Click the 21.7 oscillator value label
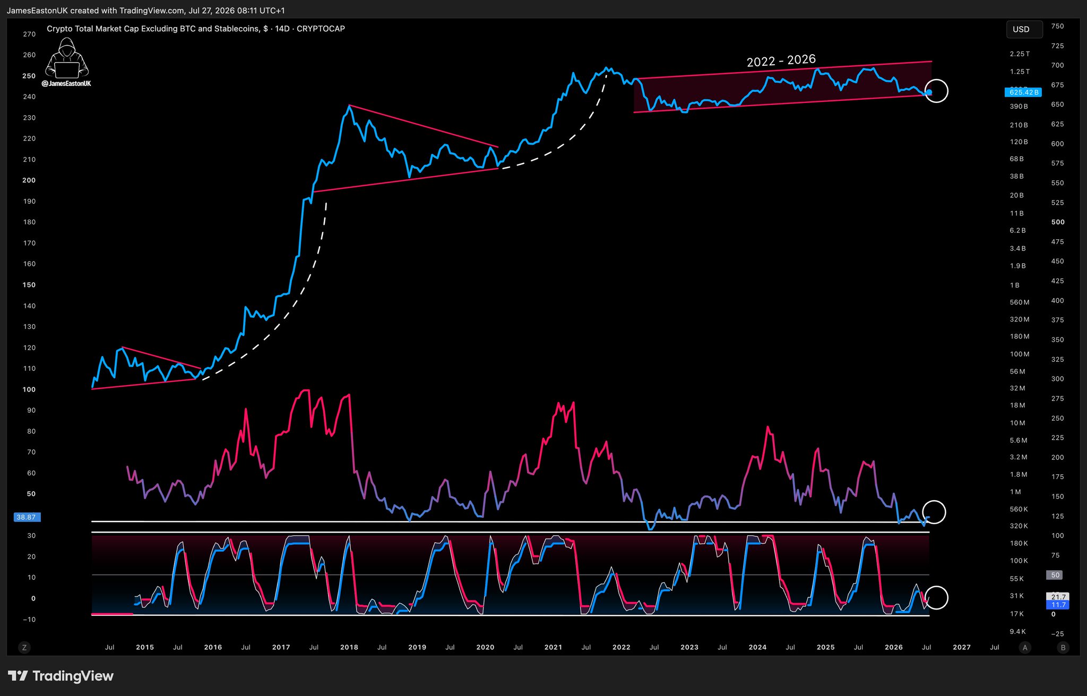This screenshot has width=1087, height=696. click(x=1058, y=597)
